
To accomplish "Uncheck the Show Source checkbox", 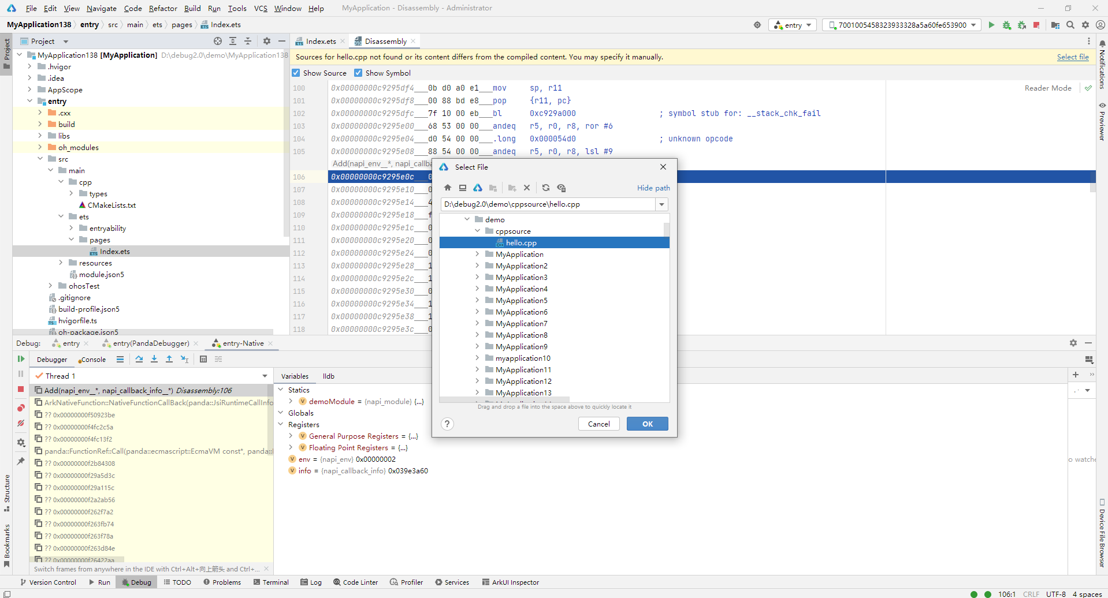I will [x=296, y=73].
